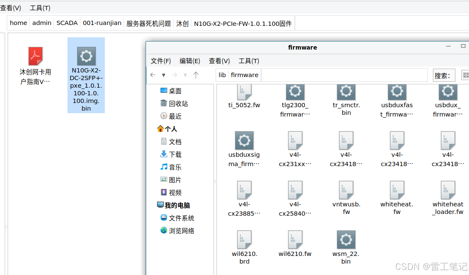
Task: Open 文件系统 in the sidebar
Action: (x=177, y=218)
